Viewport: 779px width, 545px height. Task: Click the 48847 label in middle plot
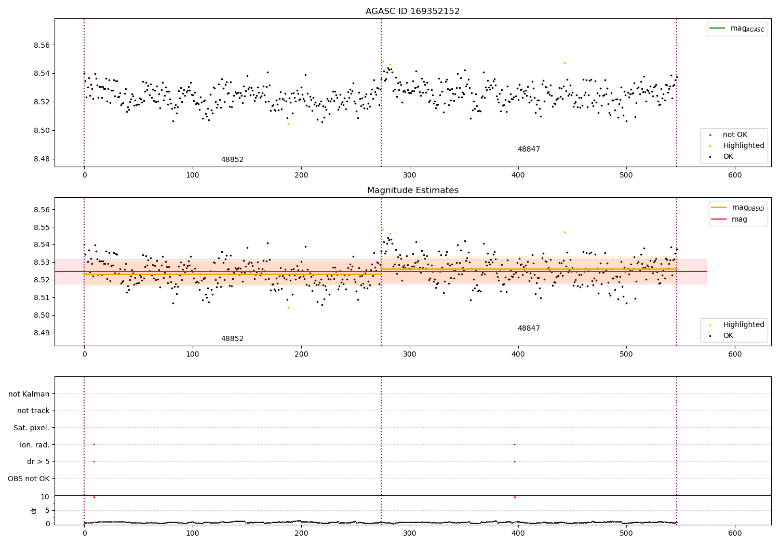pyautogui.click(x=529, y=329)
